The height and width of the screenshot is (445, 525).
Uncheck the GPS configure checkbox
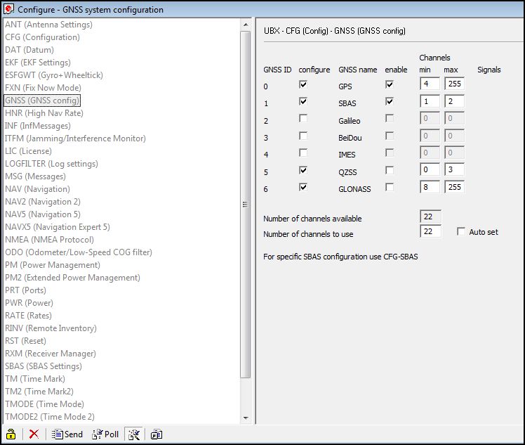point(303,84)
